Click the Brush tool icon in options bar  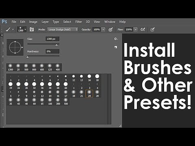click(x=8, y=29)
